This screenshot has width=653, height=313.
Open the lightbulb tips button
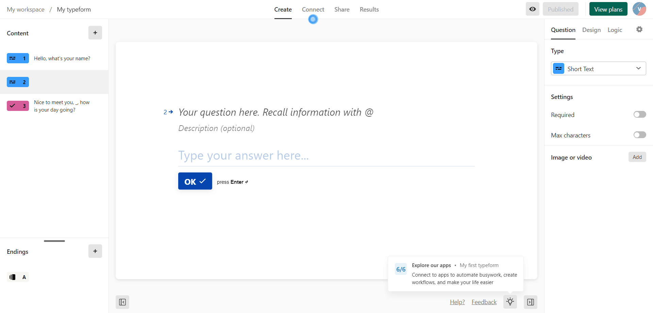510,302
